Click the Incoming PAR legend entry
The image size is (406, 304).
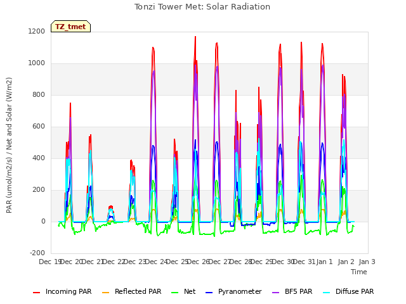[62, 291]
